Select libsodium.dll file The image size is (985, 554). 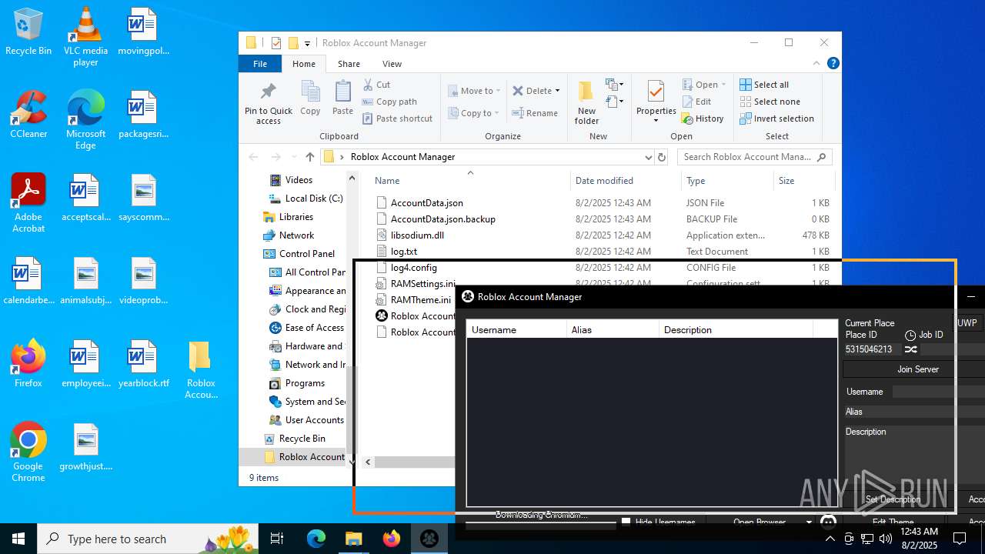417,235
